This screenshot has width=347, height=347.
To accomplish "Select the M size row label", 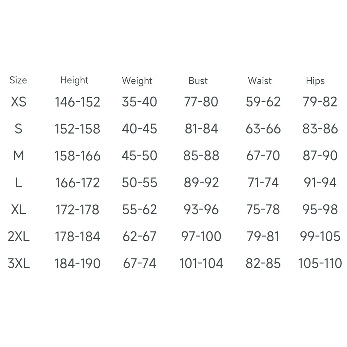I will [x=19, y=156].
